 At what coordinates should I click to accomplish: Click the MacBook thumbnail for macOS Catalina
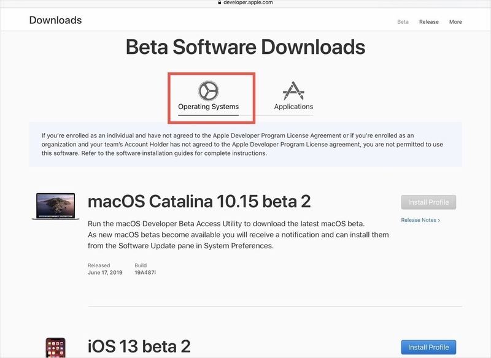[55, 207]
